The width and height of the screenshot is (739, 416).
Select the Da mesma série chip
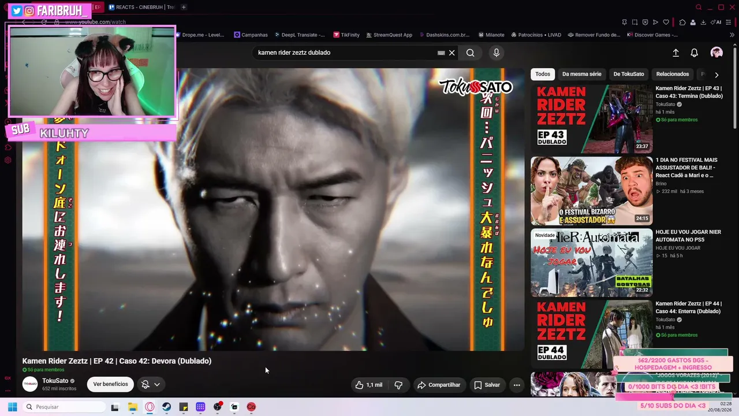[x=582, y=74]
